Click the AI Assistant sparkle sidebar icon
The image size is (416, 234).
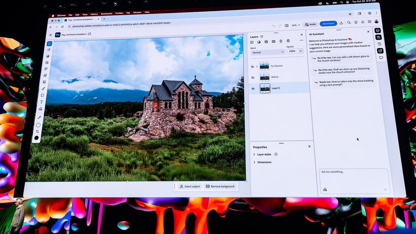click(380, 51)
